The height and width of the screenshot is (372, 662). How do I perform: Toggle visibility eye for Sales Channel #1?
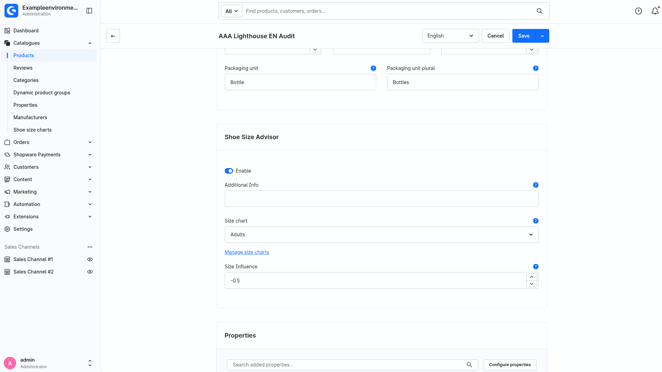(90, 259)
